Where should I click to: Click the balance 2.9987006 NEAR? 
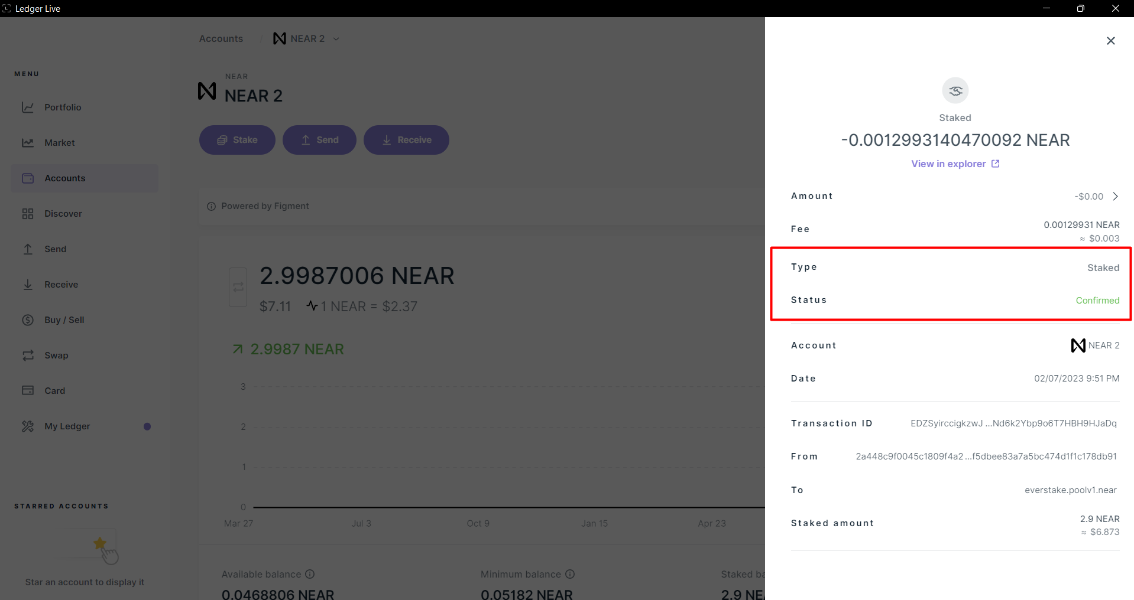357,276
